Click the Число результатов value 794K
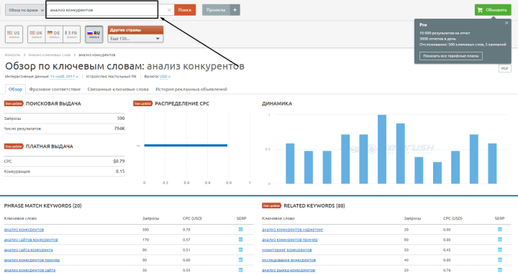This screenshot has width=518, height=275. (x=119, y=129)
